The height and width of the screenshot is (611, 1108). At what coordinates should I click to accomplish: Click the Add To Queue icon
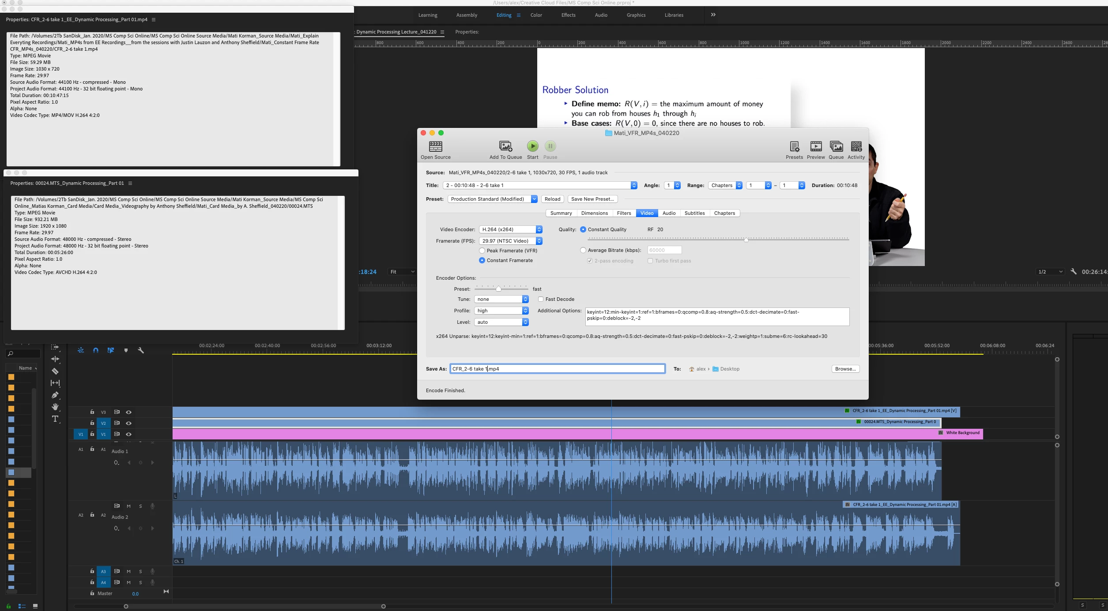click(x=505, y=146)
